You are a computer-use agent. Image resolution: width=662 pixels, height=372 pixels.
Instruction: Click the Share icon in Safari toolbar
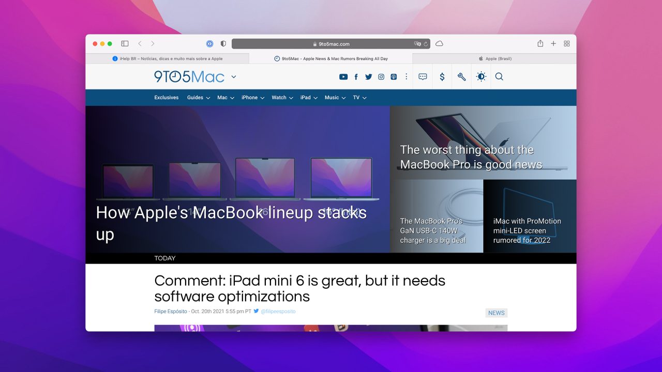540,44
